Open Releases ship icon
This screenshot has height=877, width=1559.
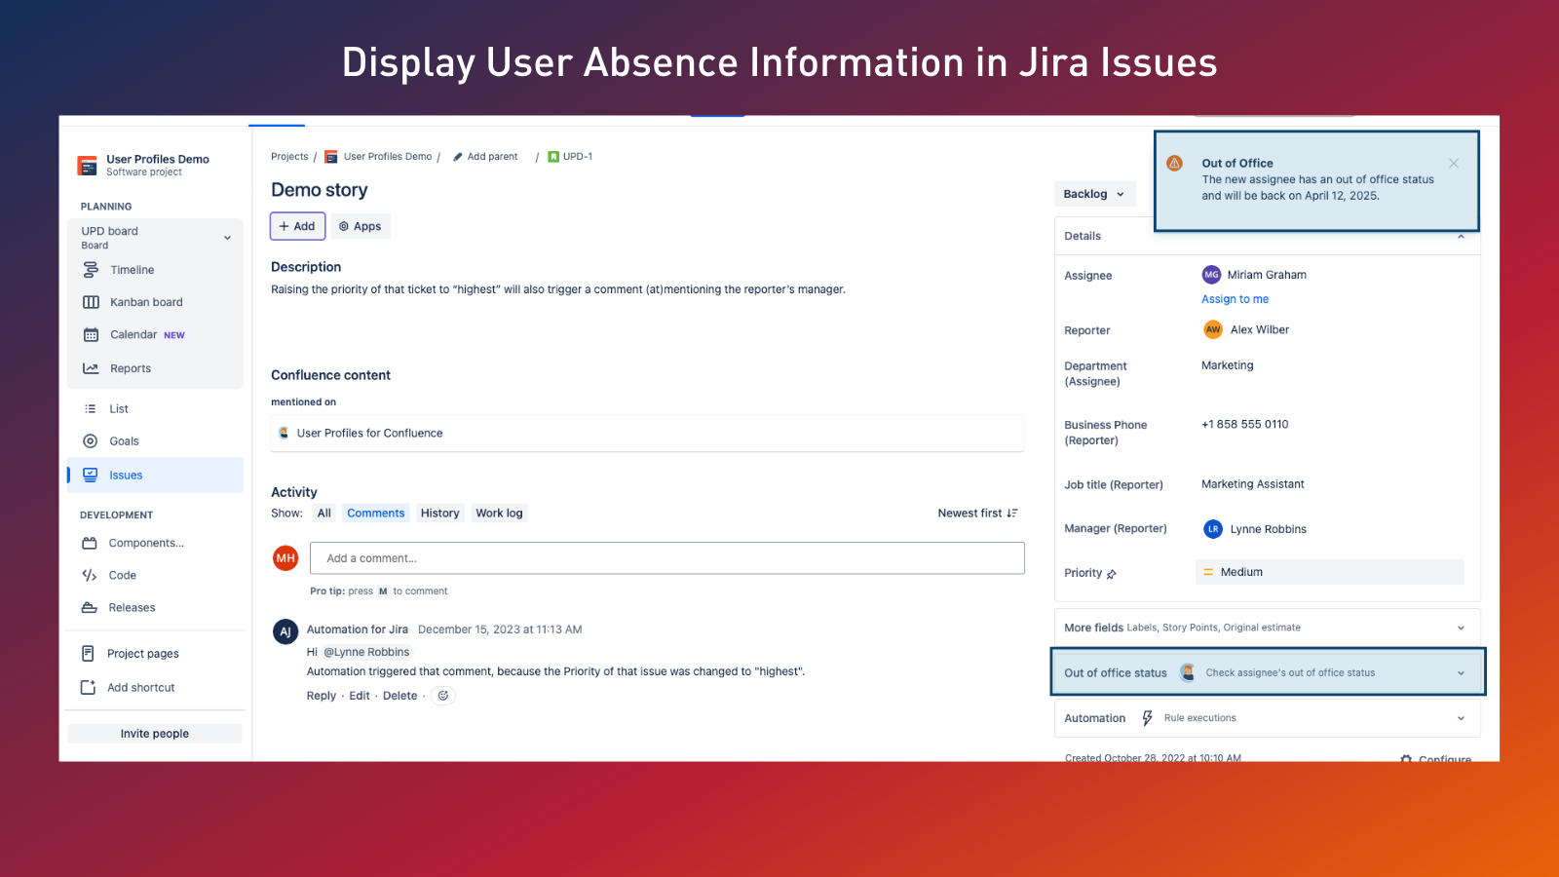point(90,607)
